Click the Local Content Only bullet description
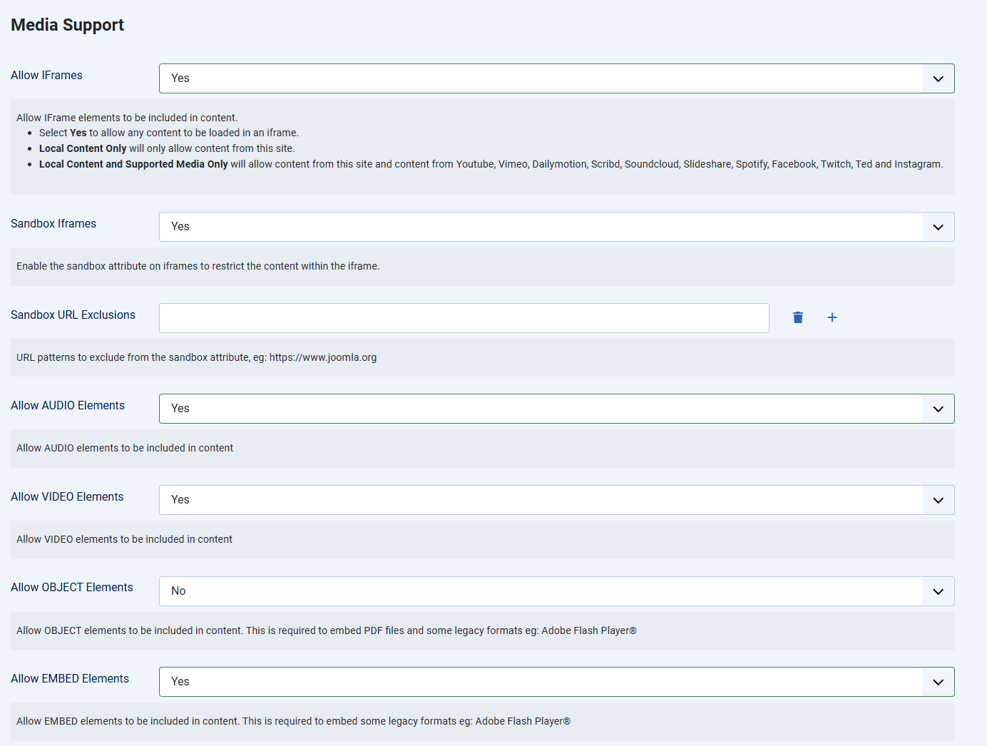 (167, 148)
